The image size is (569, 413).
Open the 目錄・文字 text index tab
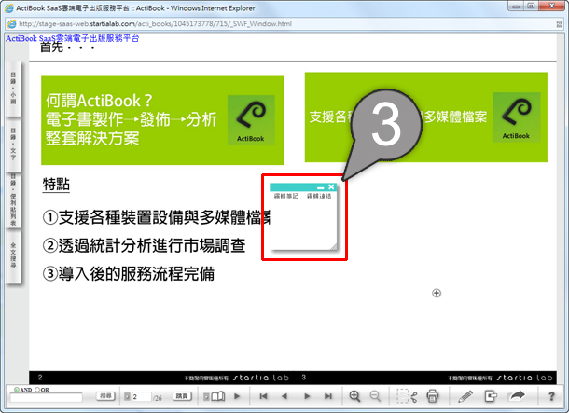point(13,144)
